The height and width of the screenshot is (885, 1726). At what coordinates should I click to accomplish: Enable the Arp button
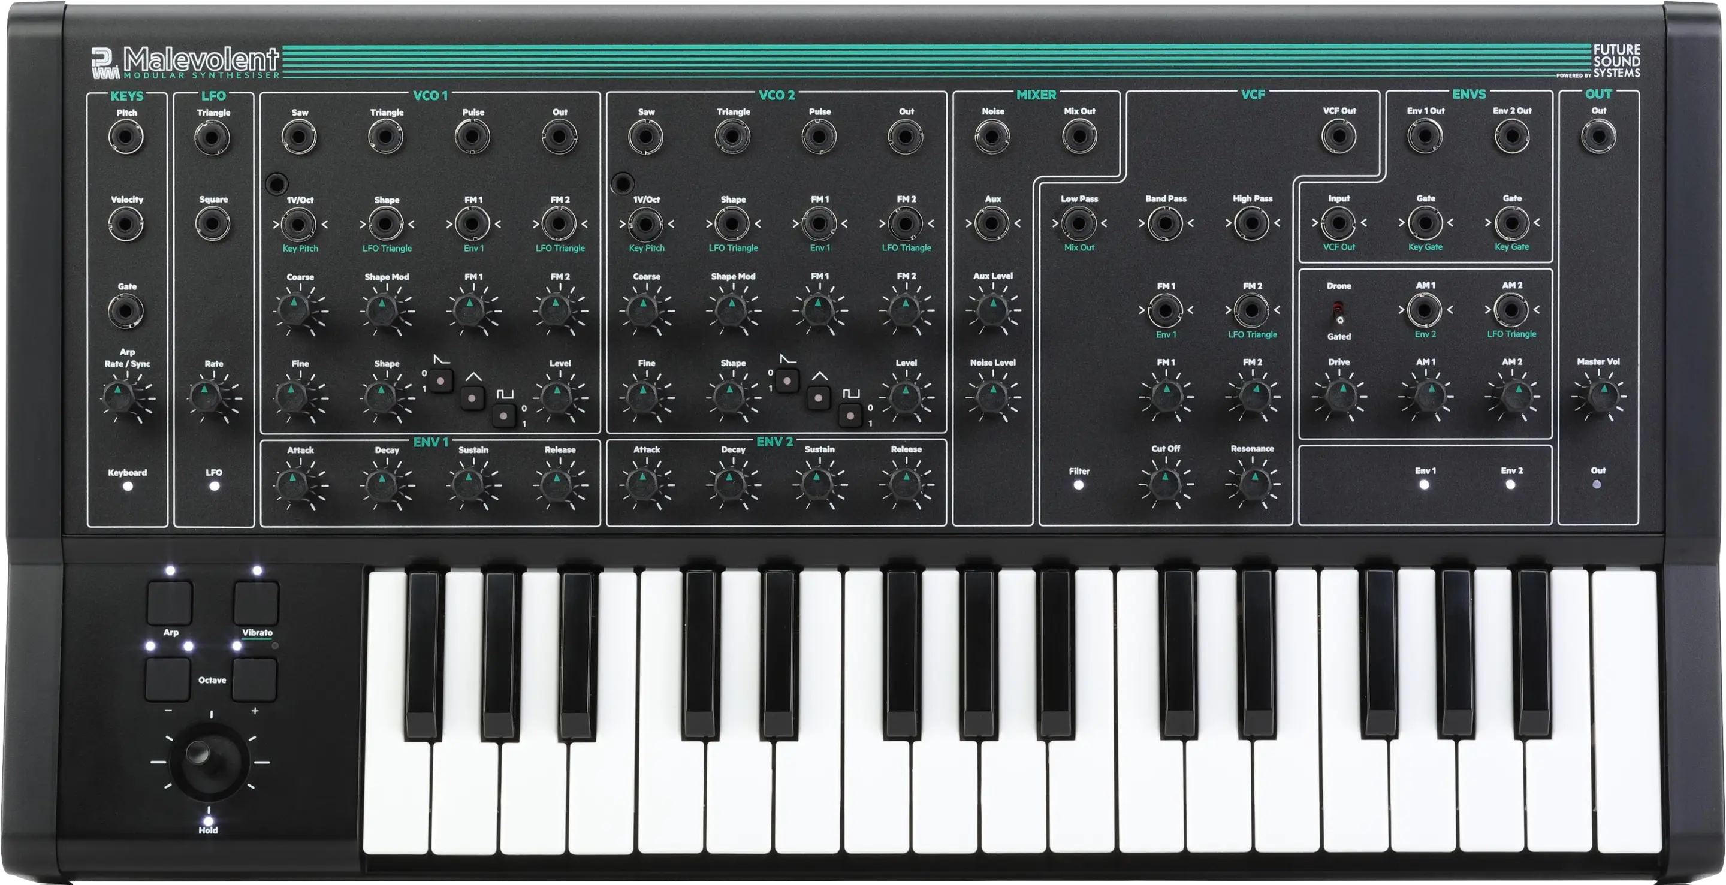[x=170, y=602]
